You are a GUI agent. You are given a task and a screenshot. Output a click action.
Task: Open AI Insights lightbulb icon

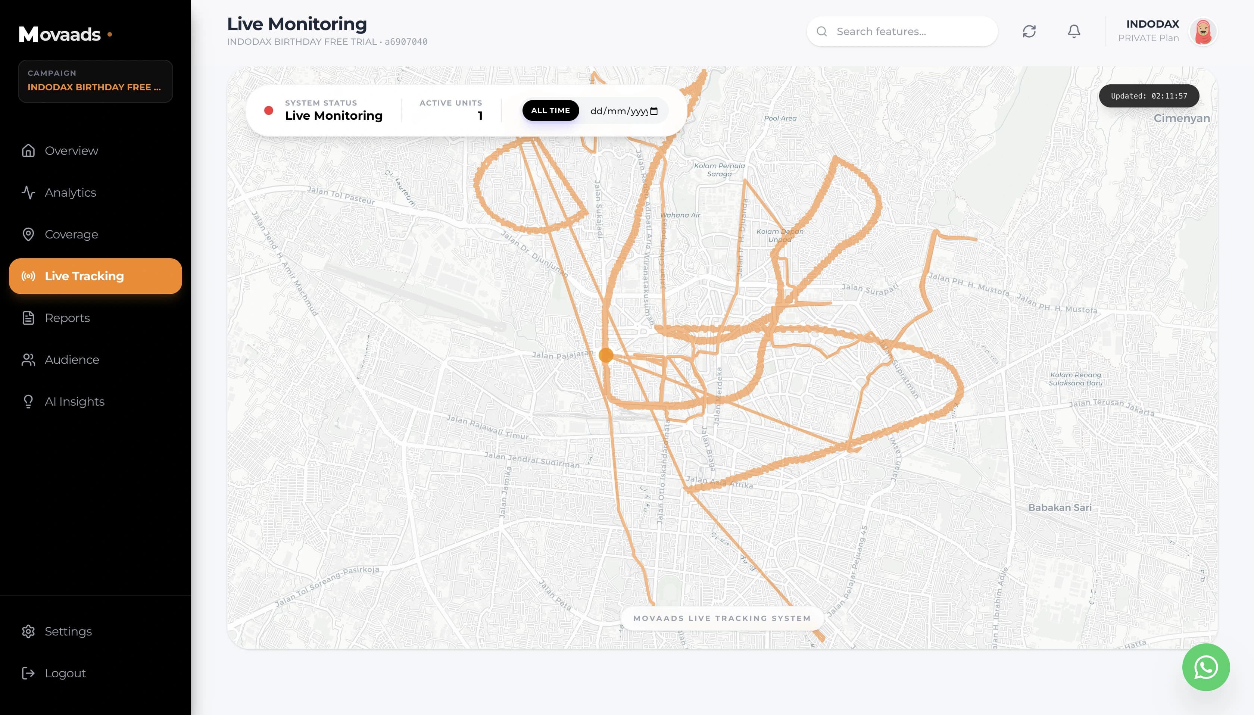click(28, 401)
